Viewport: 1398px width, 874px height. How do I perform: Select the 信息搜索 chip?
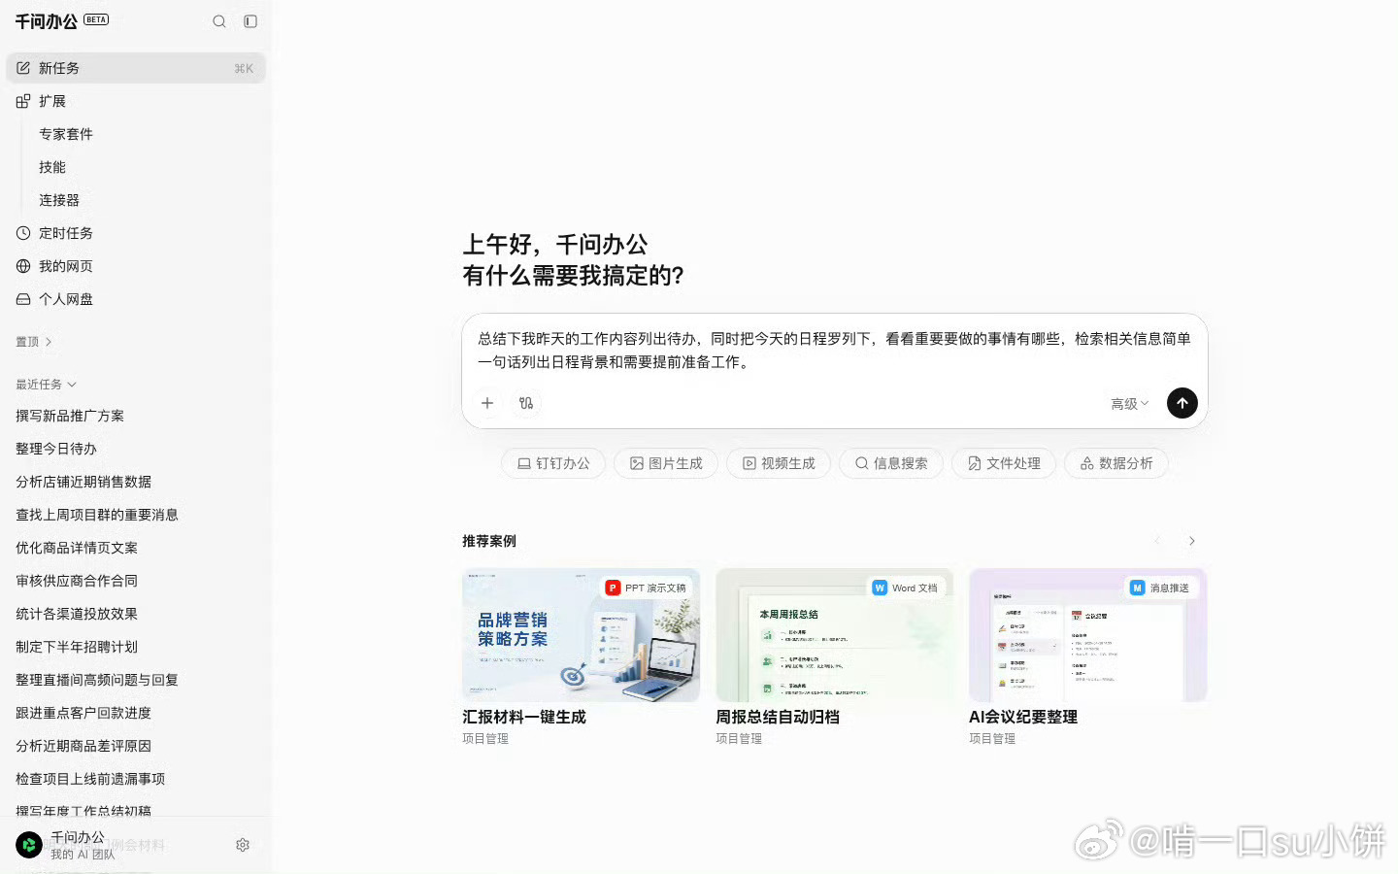point(891,463)
